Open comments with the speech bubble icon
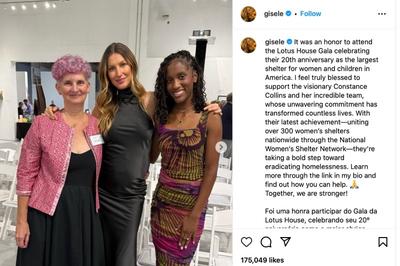The width and height of the screenshot is (400, 266). pyautogui.click(x=266, y=242)
